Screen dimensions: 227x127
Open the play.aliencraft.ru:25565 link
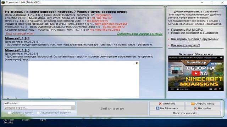click(x=111, y=24)
